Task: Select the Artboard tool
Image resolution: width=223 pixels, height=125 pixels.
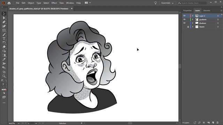Action: tap(4, 72)
